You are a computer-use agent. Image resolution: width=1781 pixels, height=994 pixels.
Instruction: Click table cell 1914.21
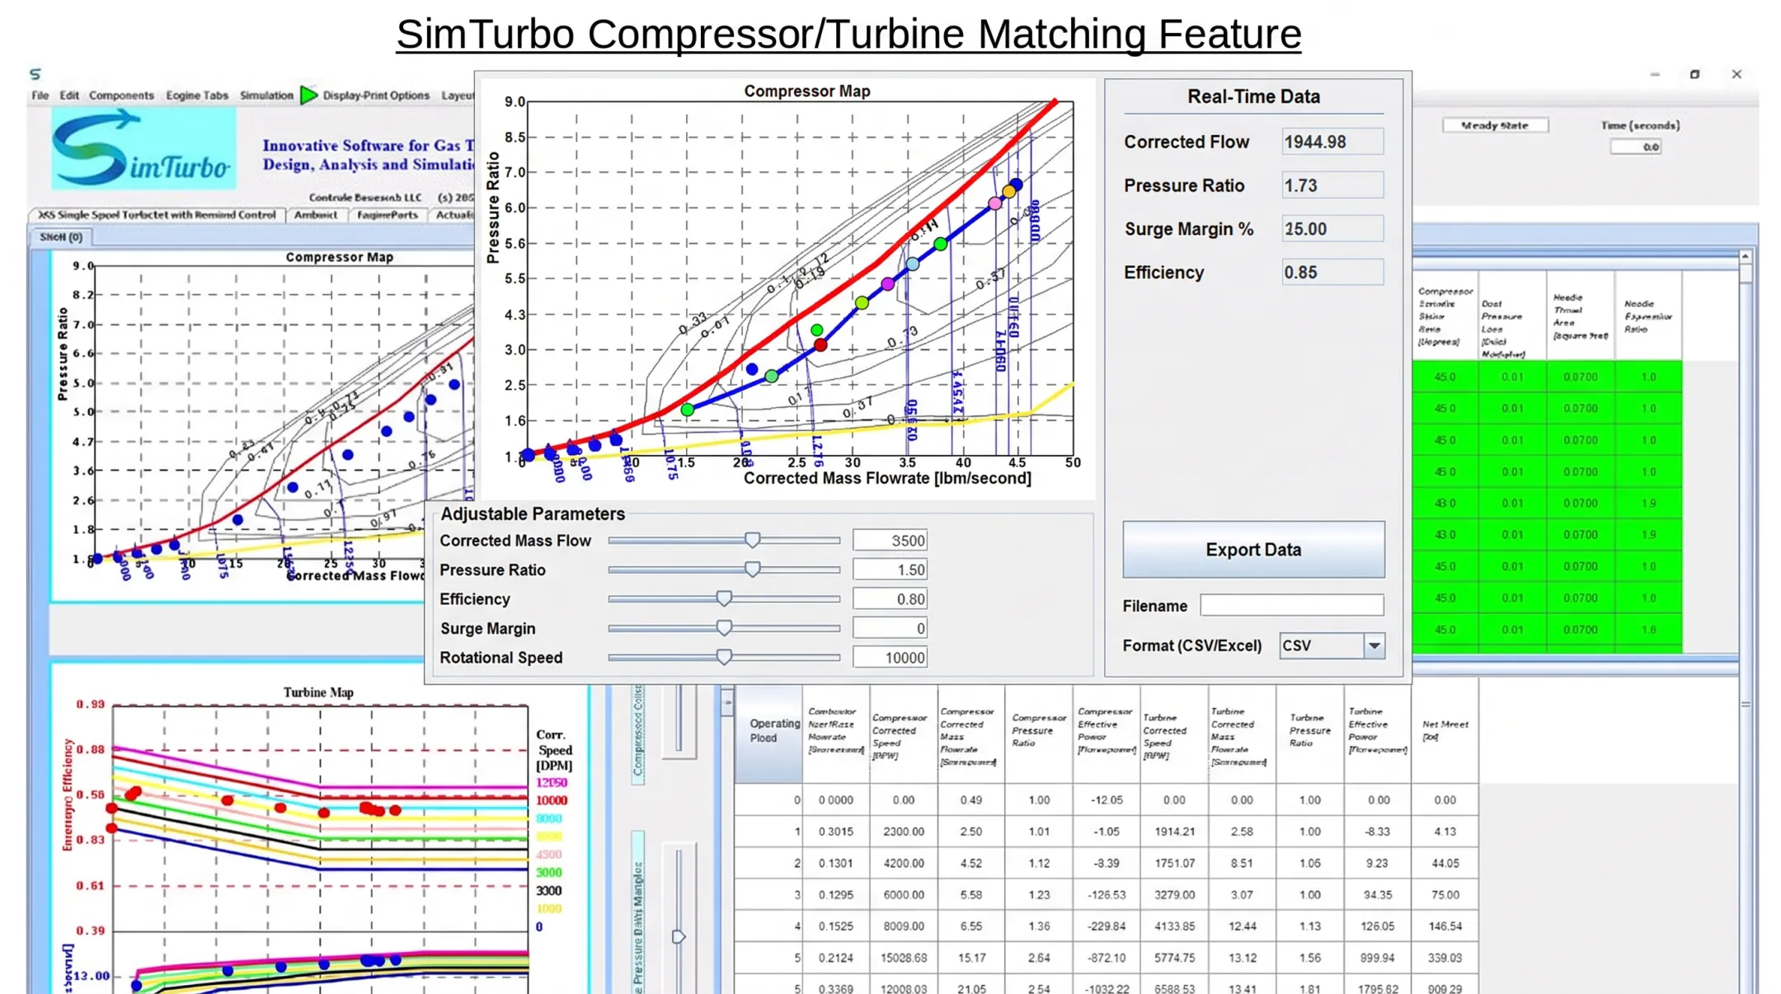coord(1174,832)
